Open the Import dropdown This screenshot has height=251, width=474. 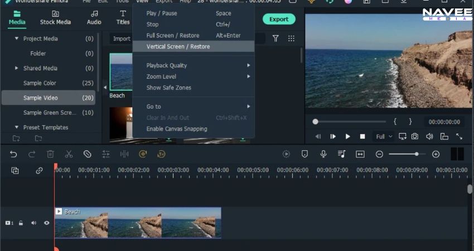pos(122,38)
